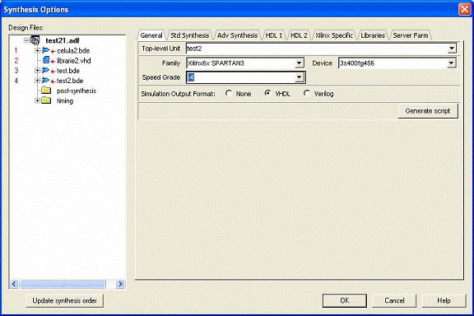Expand the celula2.bde node

[37, 50]
